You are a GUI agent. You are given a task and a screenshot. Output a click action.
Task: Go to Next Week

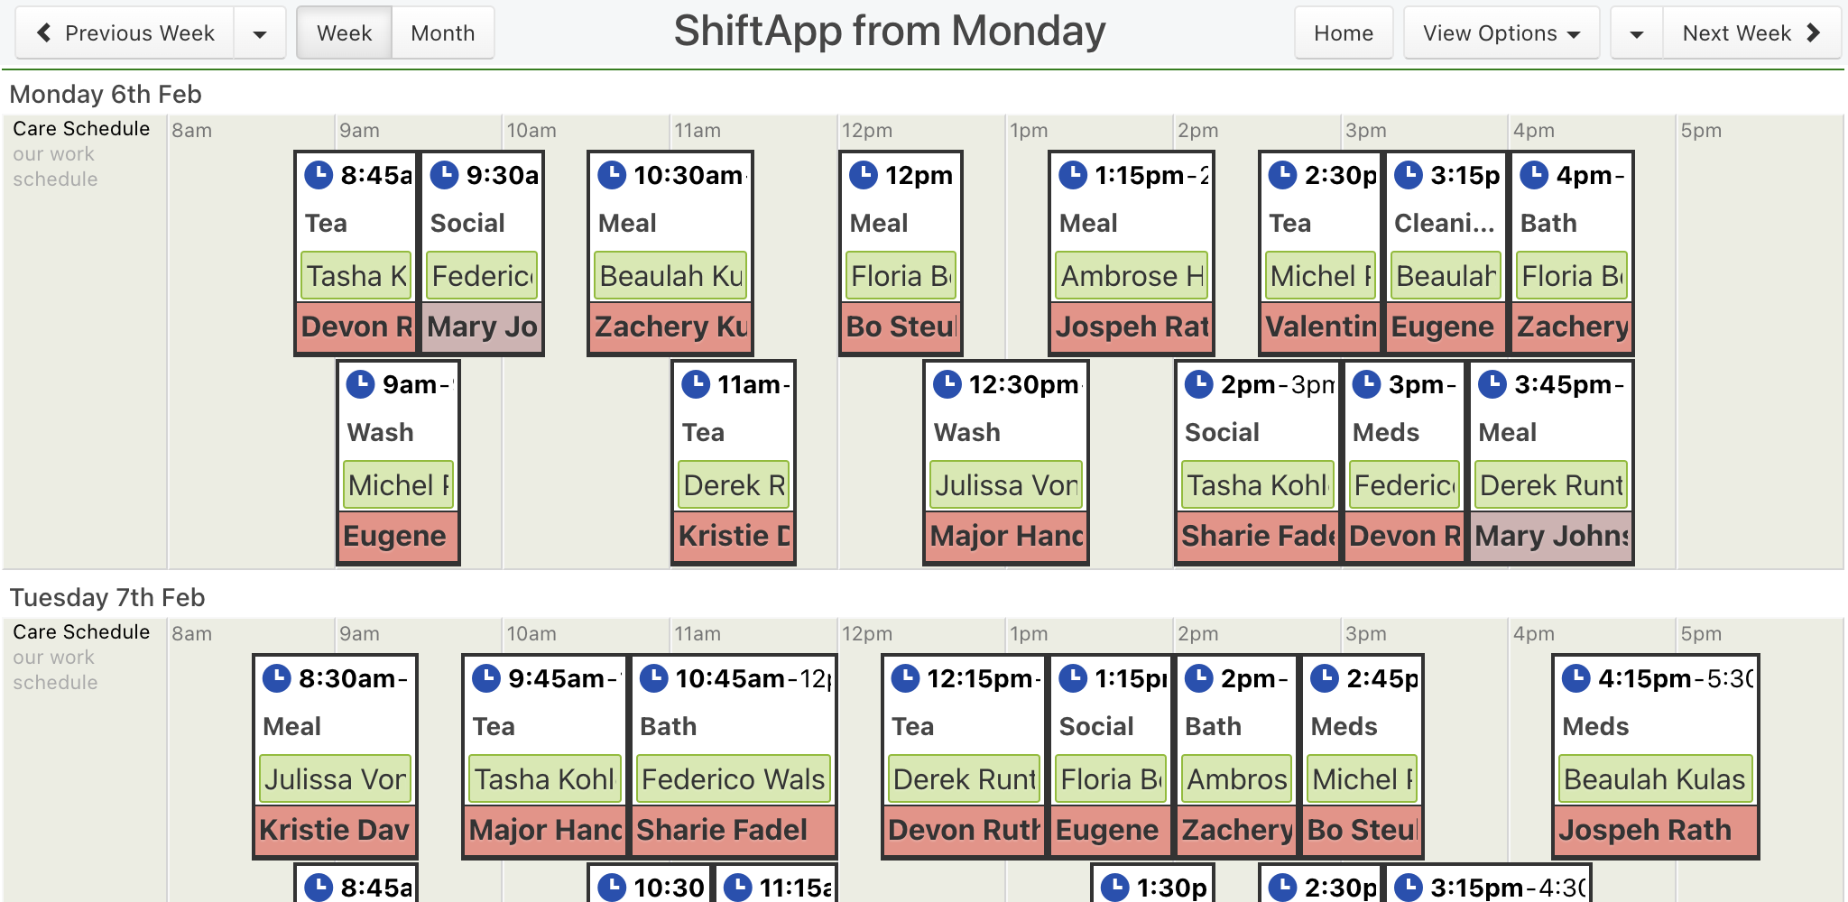(1751, 33)
